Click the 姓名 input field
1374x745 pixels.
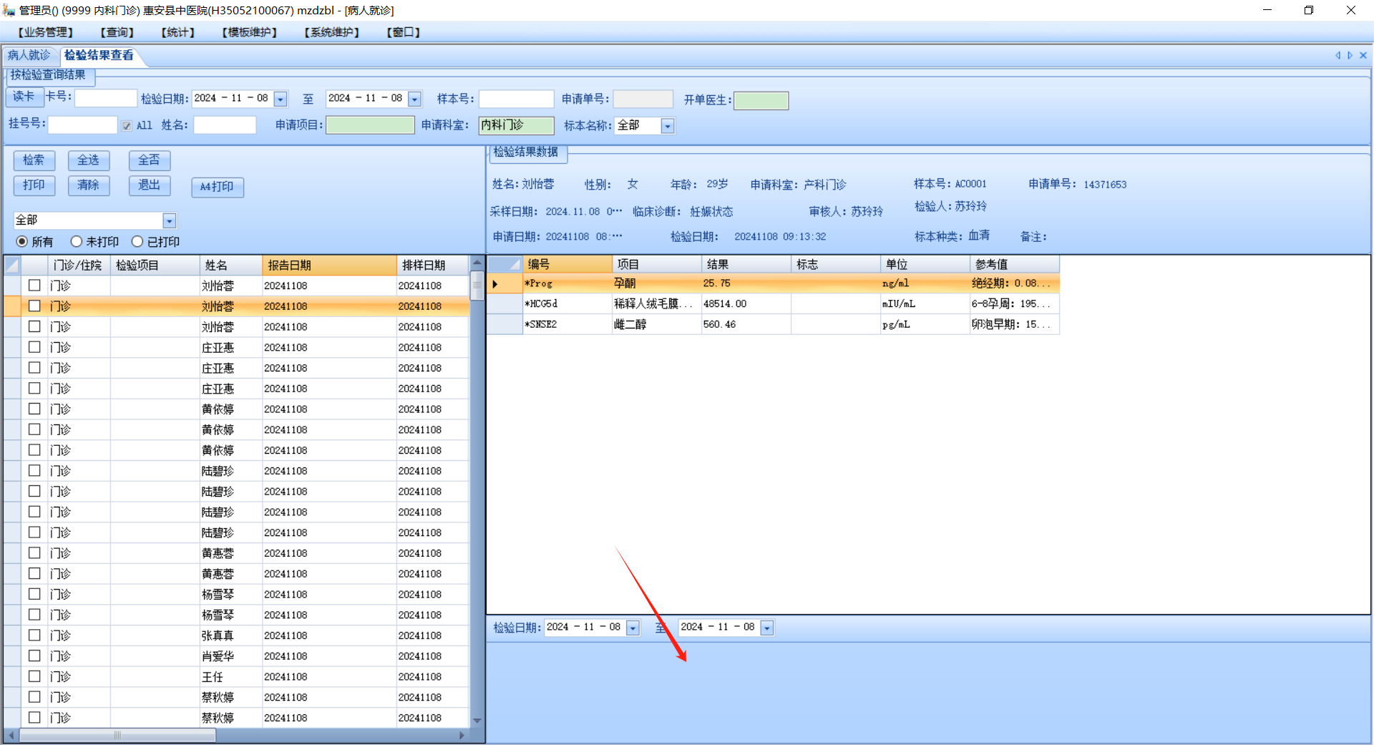(x=225, y=125)
